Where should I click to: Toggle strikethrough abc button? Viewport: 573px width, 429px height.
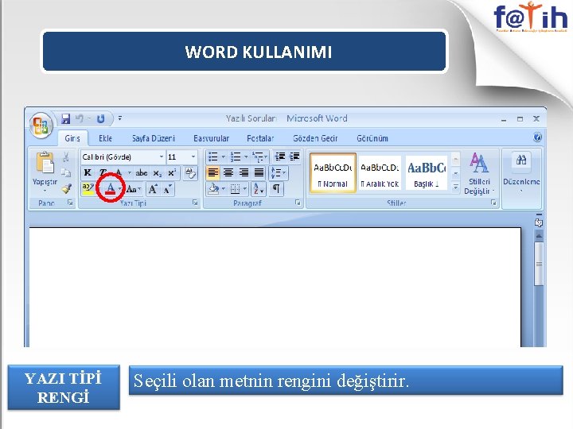142,172
